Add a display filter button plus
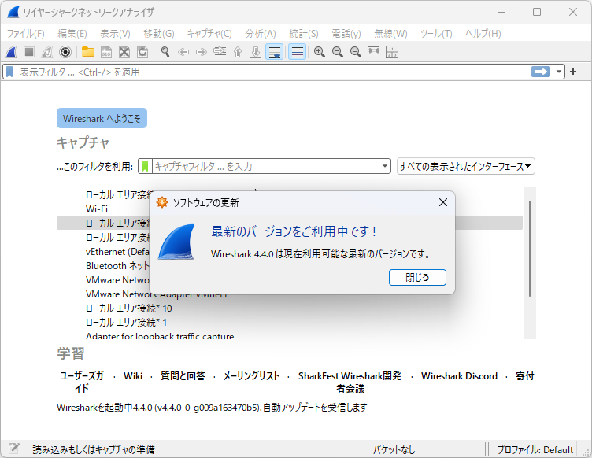The width and height of the screenshot is (592, 458). click(573, 72)
